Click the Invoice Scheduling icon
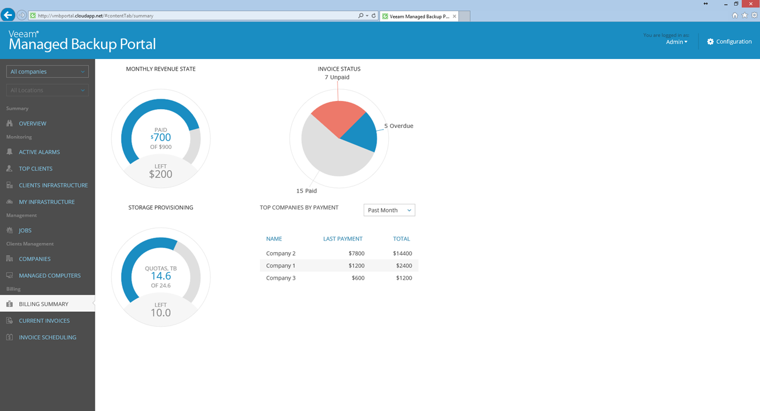 [x=9, y=337]
